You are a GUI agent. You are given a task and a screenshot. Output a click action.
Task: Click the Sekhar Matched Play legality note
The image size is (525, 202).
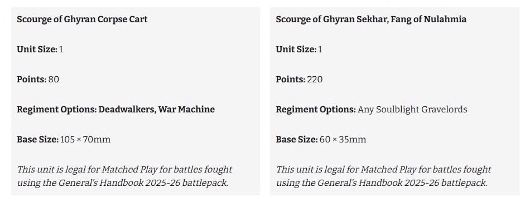[383, 176]
